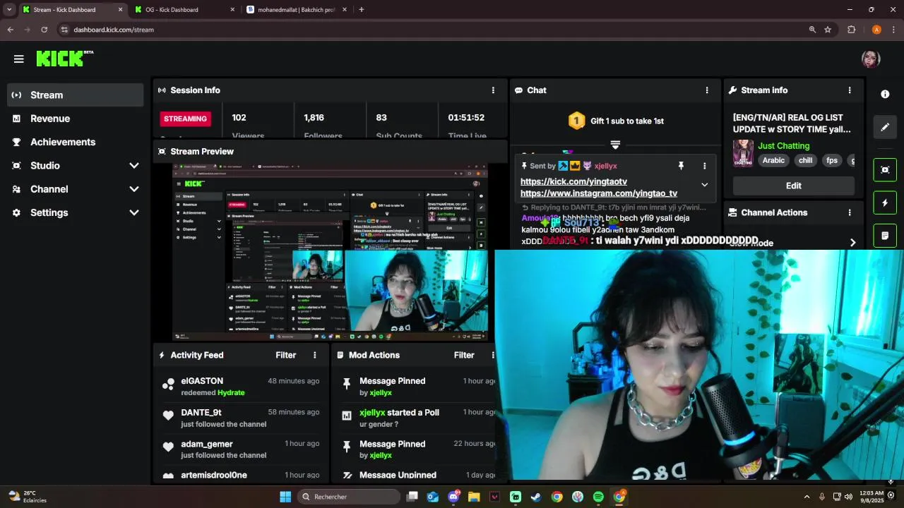Image resolution: width=904 pixels, height=508 pixels.
Task: Select elGASTON redeemed Hydrate entry
Action: click(241, 386)
